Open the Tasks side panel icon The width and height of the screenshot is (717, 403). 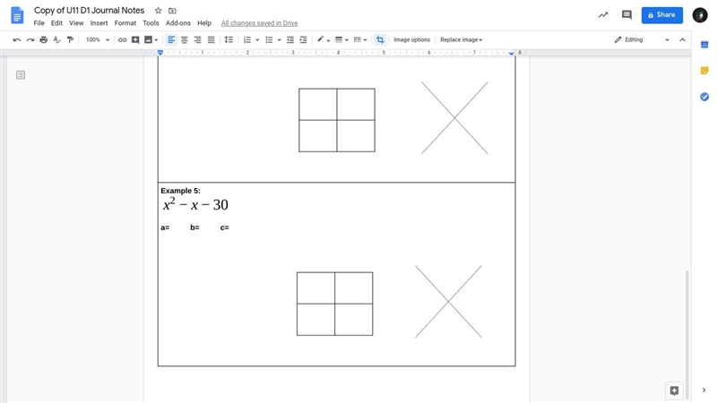click(x=704, y=97)
